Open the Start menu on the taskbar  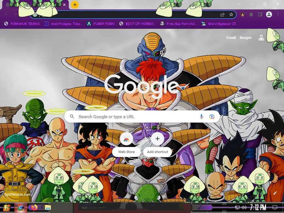6,207
